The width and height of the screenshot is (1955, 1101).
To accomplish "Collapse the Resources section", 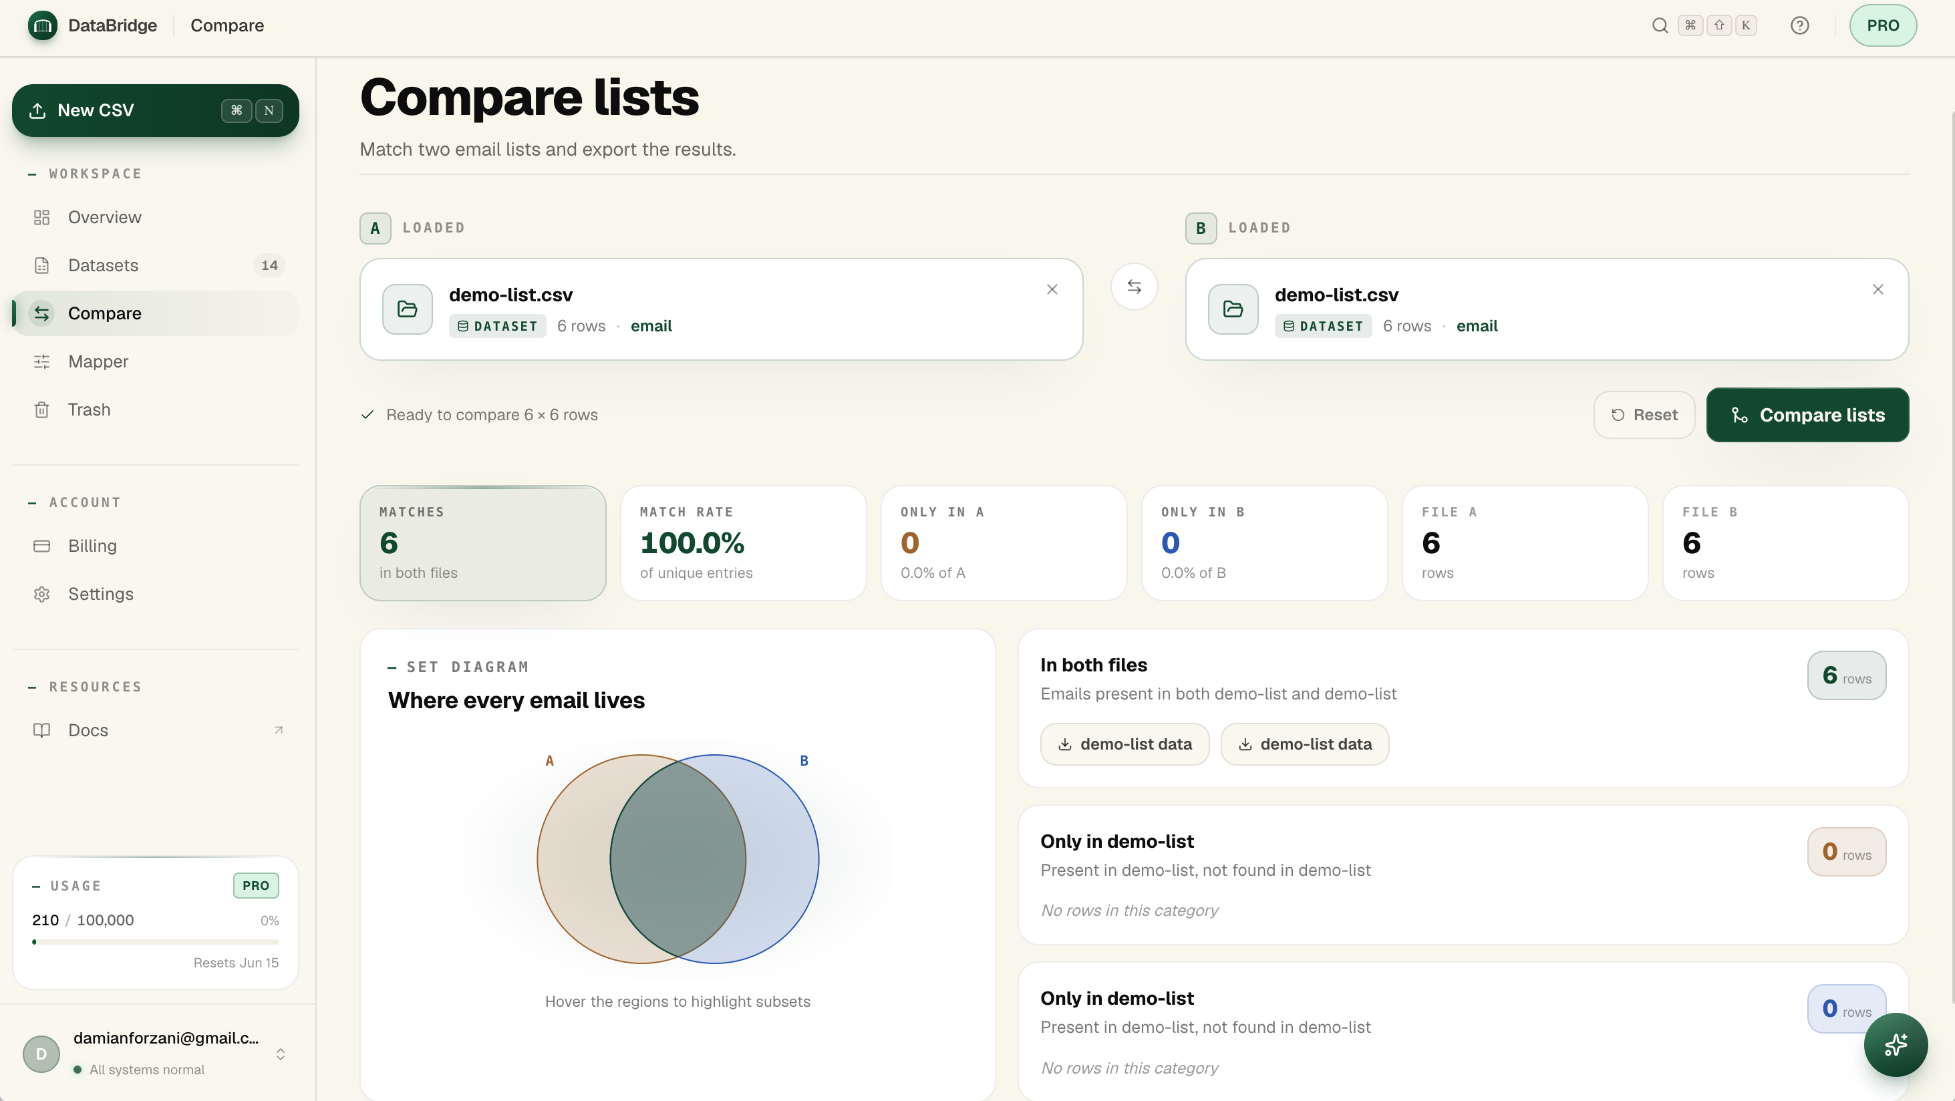I will tap(85, 687).
